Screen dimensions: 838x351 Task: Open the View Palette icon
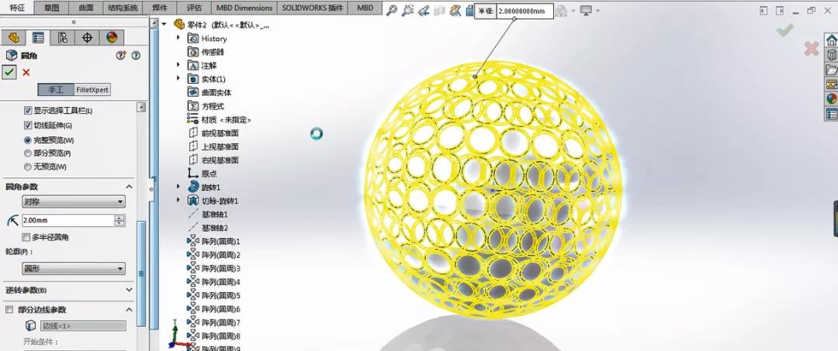831,84
